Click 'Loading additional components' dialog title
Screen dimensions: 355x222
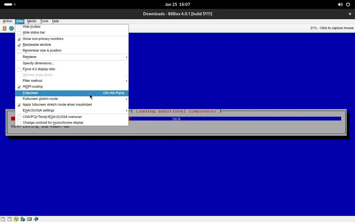[176, 111]
